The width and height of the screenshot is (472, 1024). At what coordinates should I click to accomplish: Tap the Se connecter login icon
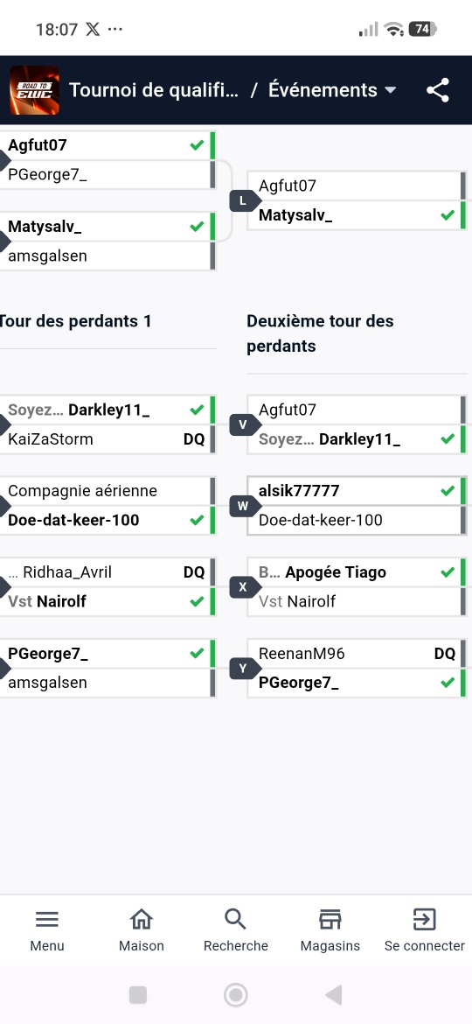point(425,920)
